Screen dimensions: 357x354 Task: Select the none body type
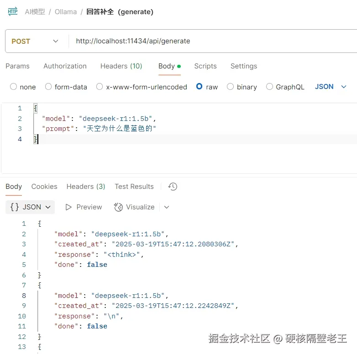point(13,87)
